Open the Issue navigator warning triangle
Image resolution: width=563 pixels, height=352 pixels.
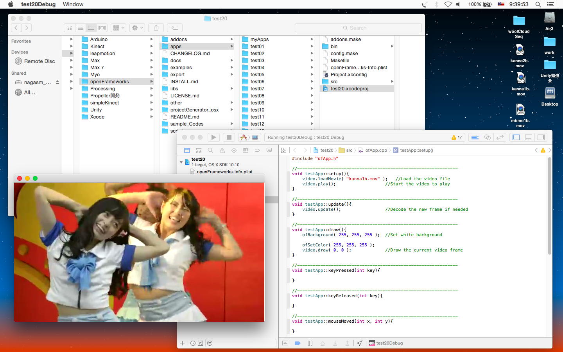(222, 150)
